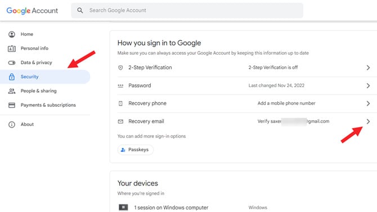Image resolution: width=377 pixels, height=212 pixels.
Task: Click the search magnifier icon
Action: pyautogui.click(x=80, y=10)
